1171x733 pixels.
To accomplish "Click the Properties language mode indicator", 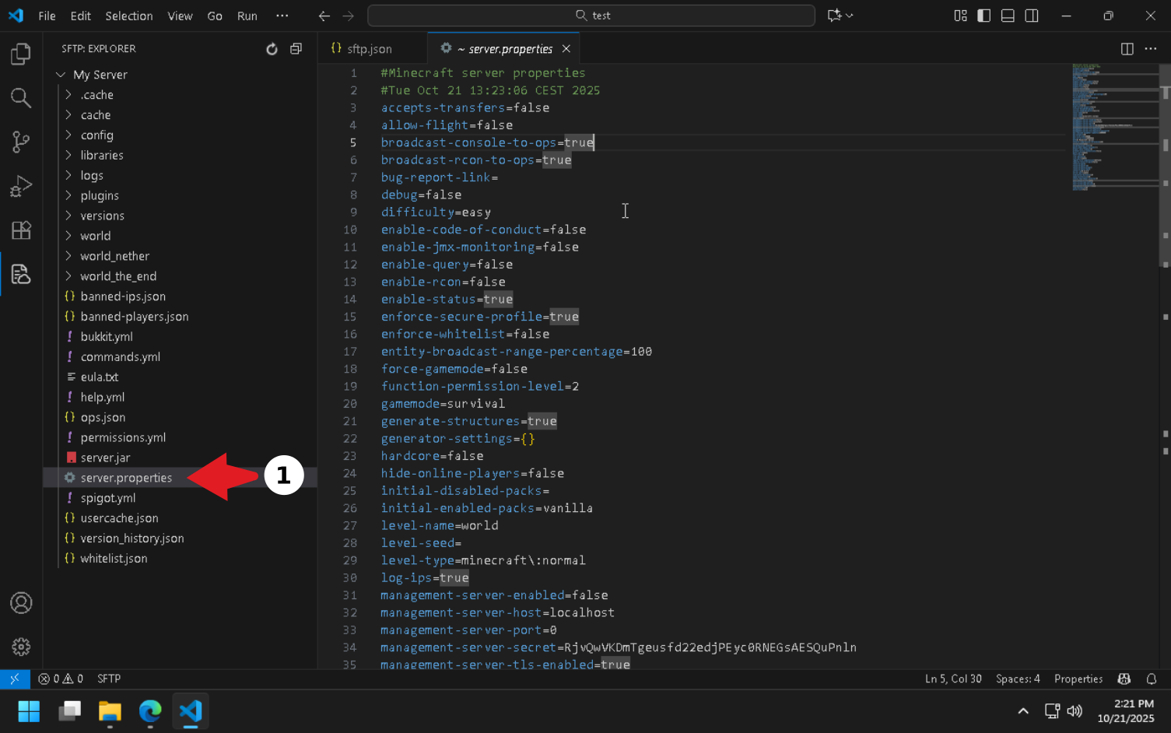I will pyautogui.click(x=1078, y=679).
